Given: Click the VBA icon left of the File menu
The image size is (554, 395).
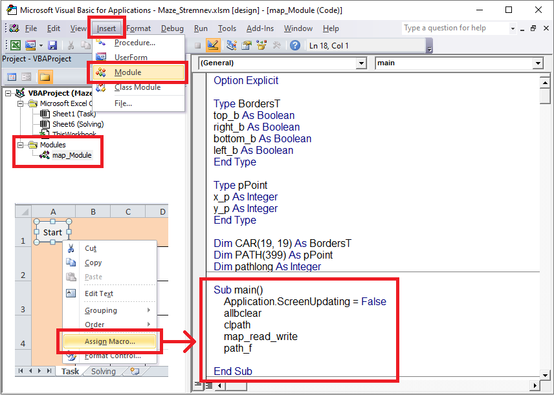Looking at the screenshot, I should click(x=14, y=28).
